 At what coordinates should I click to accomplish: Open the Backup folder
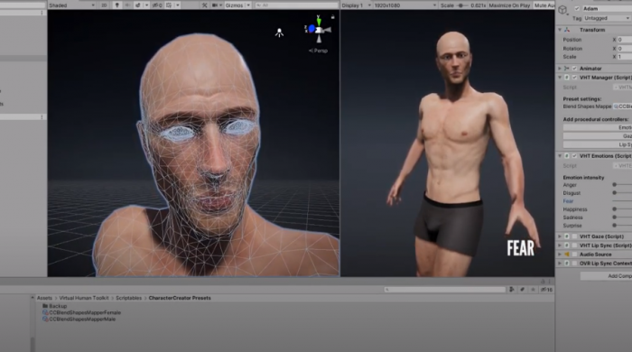click(55, 306)
